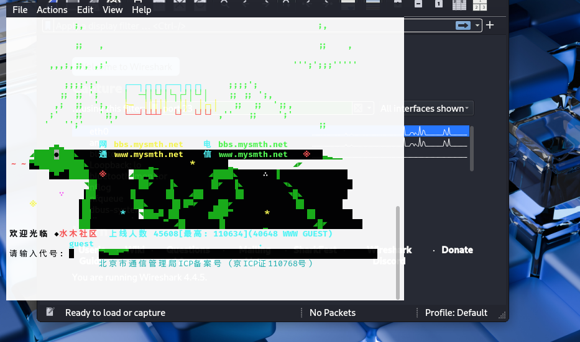This screenshot has height=342, width=580.
Task: Click the expert information icon in status bar
Action: click(50, 312)
